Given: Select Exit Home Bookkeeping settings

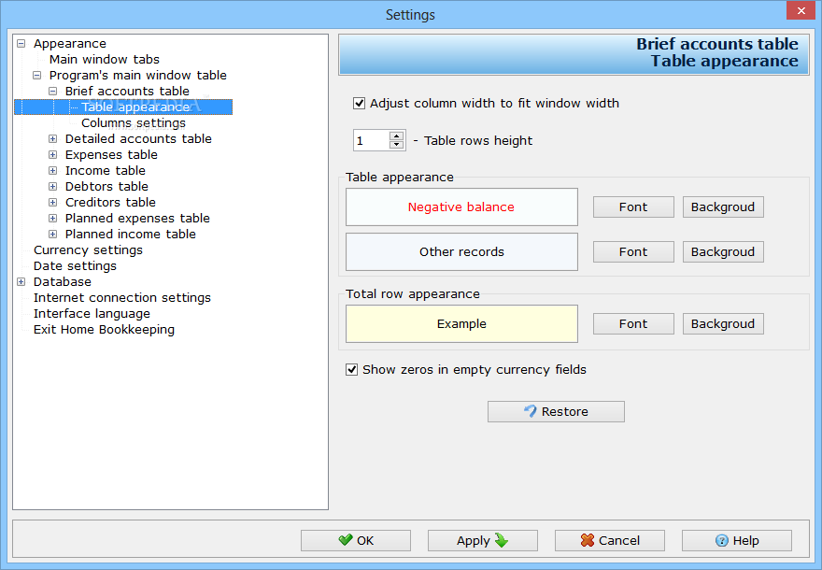Looking at the screenshot, I should tap(104, 329).
